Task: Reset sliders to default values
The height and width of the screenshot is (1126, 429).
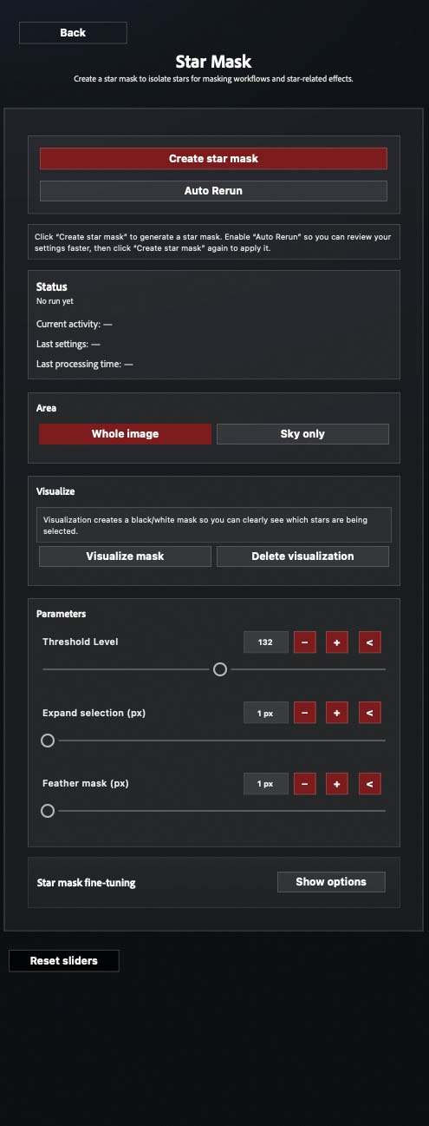Action: tap(64, 961)
